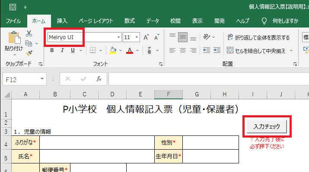The image size is (309, 172).
Task: Switch to the 数式 tab
Action: click(130, 21)
